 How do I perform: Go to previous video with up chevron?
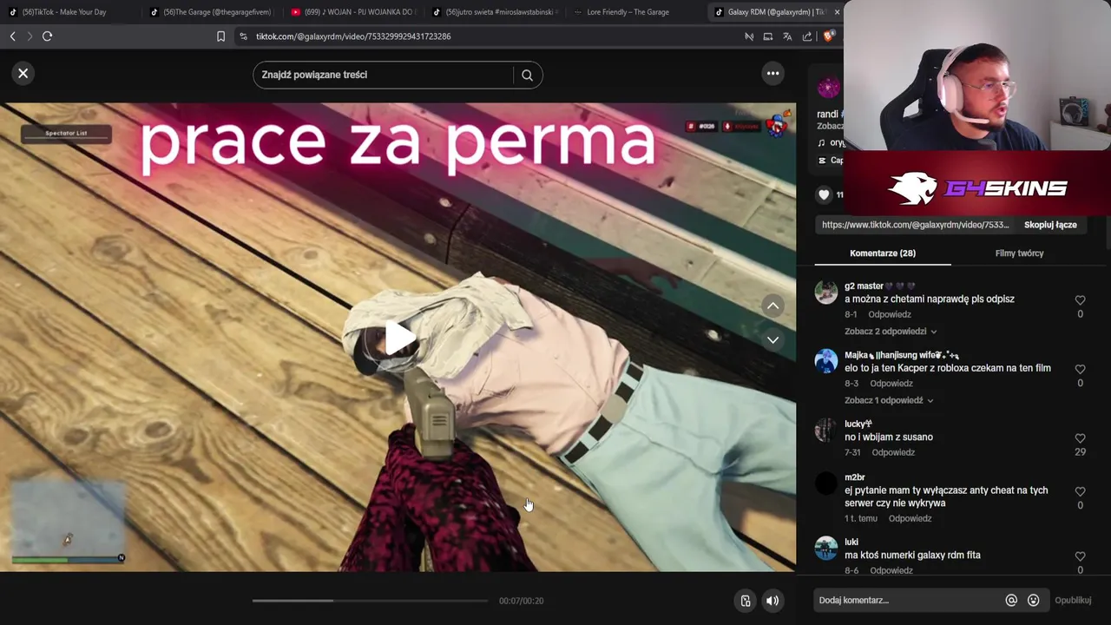(x=772, y=306)
